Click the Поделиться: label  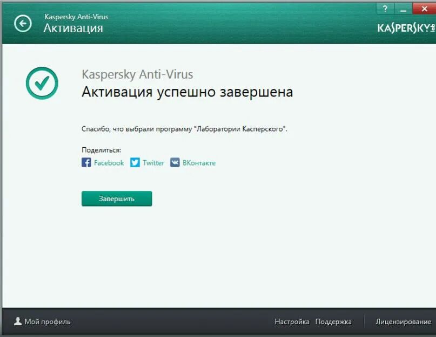click(x=101, y=150)
